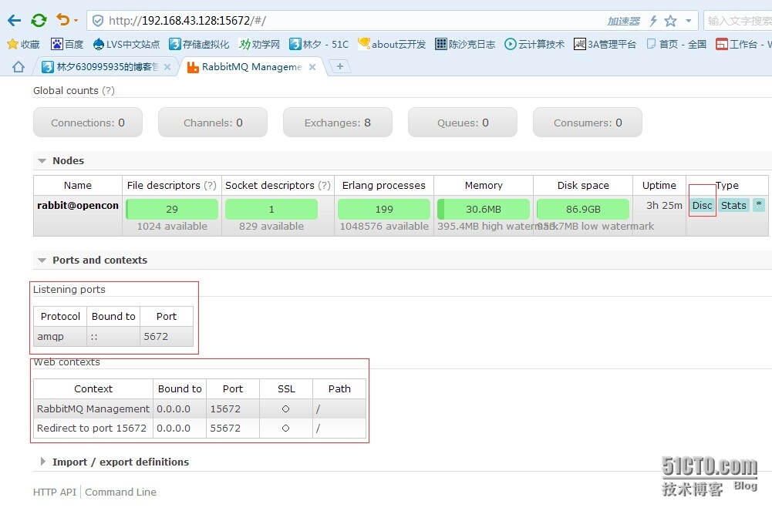772x511 pixels.
Task: Click the rabbit@opencon node name
Action: [x=78, y=206]
